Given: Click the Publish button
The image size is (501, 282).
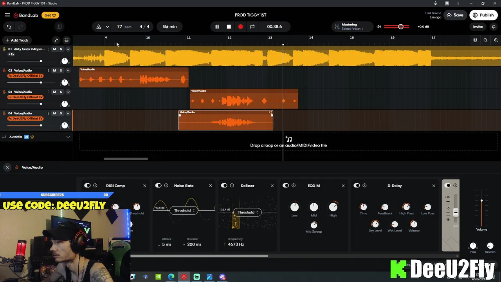Looking at the screenshot, I should pyautogui.click(x=483, y=15).
